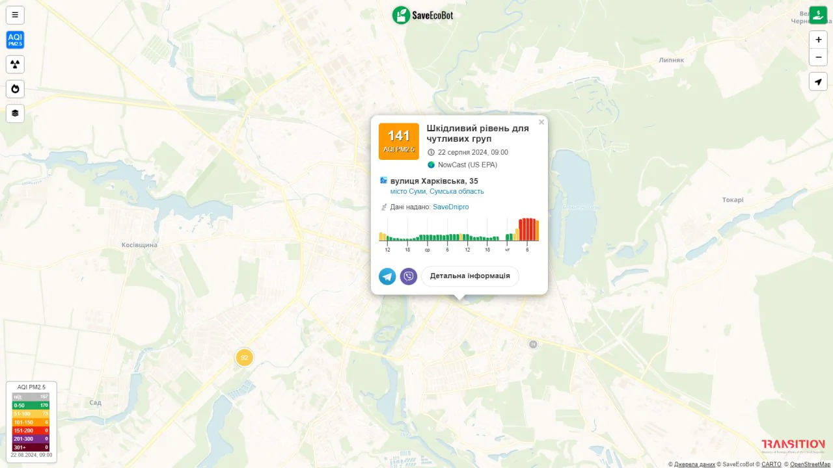Zoom out on the map
The width and height of the screenshot is (833, 468).
(x=818, y=57)
